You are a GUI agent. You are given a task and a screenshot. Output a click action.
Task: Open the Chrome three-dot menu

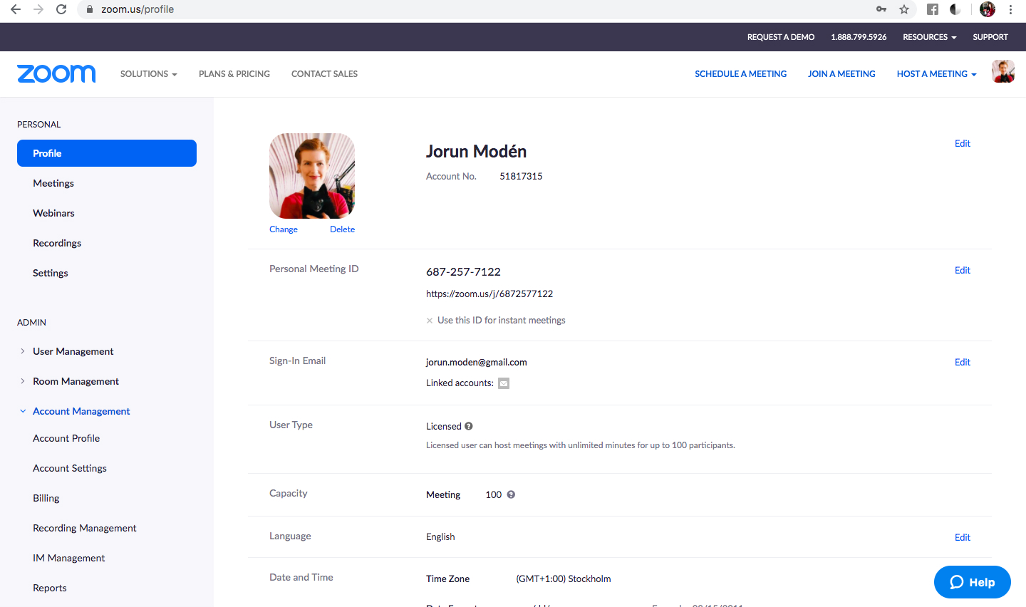coord(1010,9)
